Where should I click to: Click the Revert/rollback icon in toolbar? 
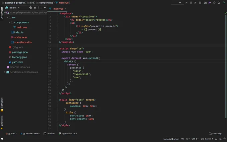coord(219,3)
